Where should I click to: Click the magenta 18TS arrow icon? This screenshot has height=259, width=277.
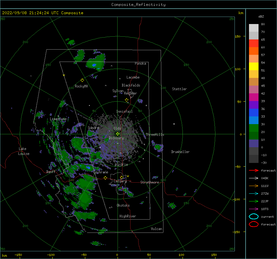pos(254,209)
